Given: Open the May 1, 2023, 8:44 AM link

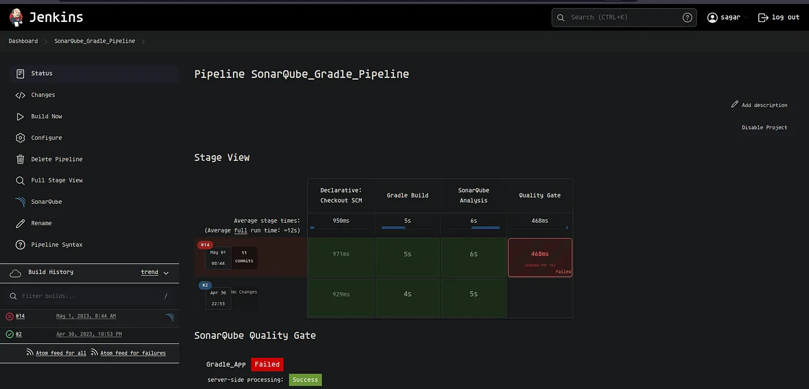Looking at the screenshot, I should [x=86, y=316].
